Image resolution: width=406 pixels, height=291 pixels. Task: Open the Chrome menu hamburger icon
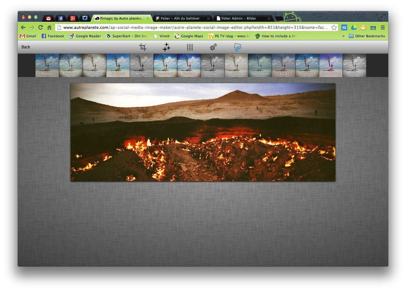383,28
